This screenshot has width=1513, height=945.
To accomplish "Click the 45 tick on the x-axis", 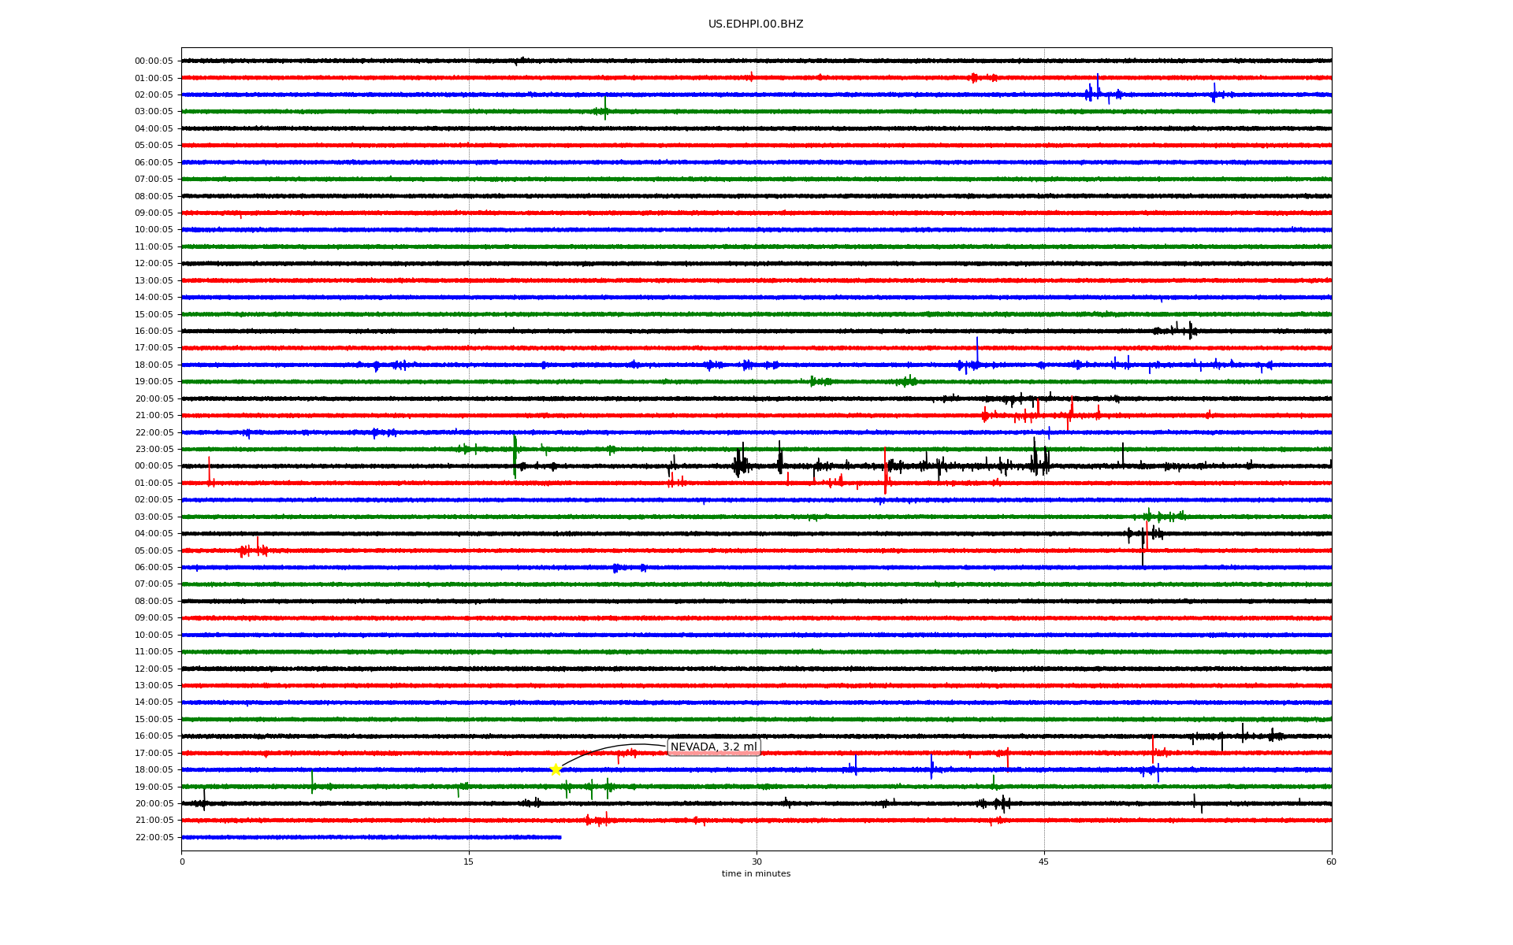I will coord(1044,862).
